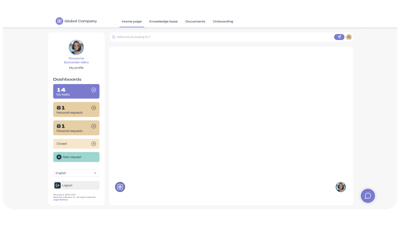The image size is (401, 225).
Task: Click the user avatar in chat panel
Action: coord(341,187)
